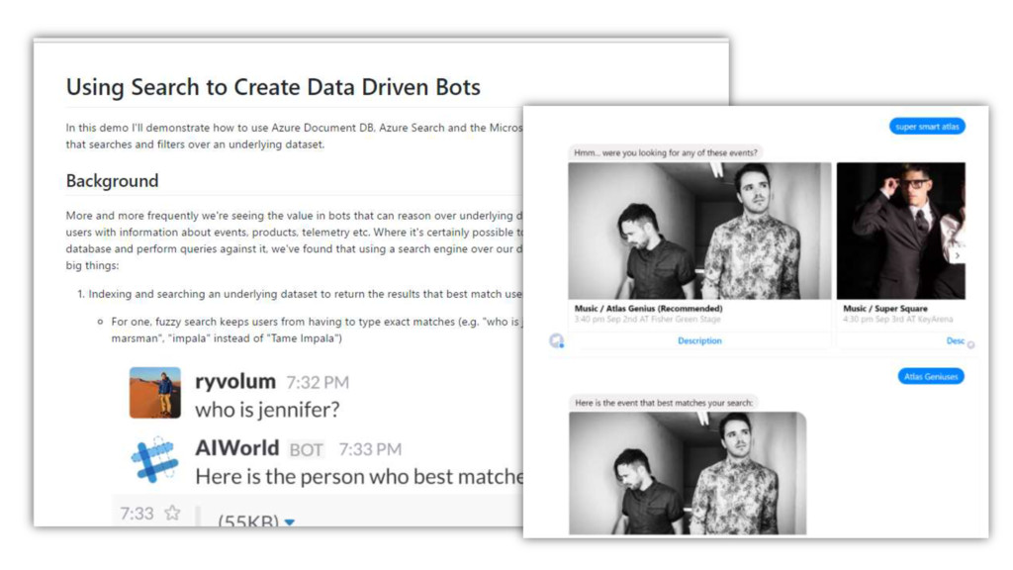Click '4:30 pm Sep 3rd AT KeyArena' text
1013x570 pixels.
coord(898,320)
